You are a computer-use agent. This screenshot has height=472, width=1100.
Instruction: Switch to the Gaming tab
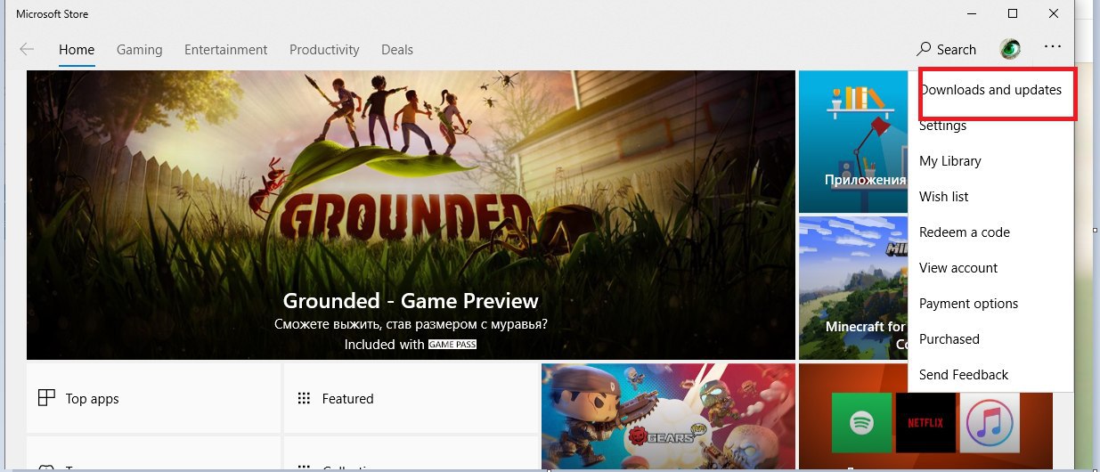(x=139, y=50)
